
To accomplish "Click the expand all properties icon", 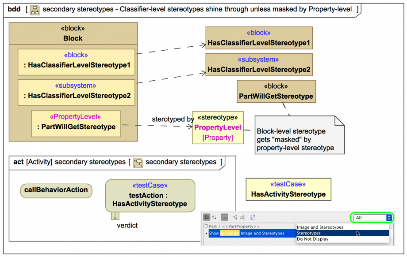I will pyautogui.click(x=234, y=217).
